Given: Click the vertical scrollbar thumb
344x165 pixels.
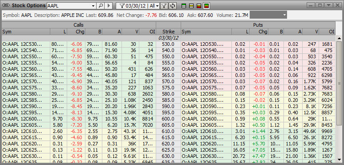Looking at the screenshot, I should (339, 83).
